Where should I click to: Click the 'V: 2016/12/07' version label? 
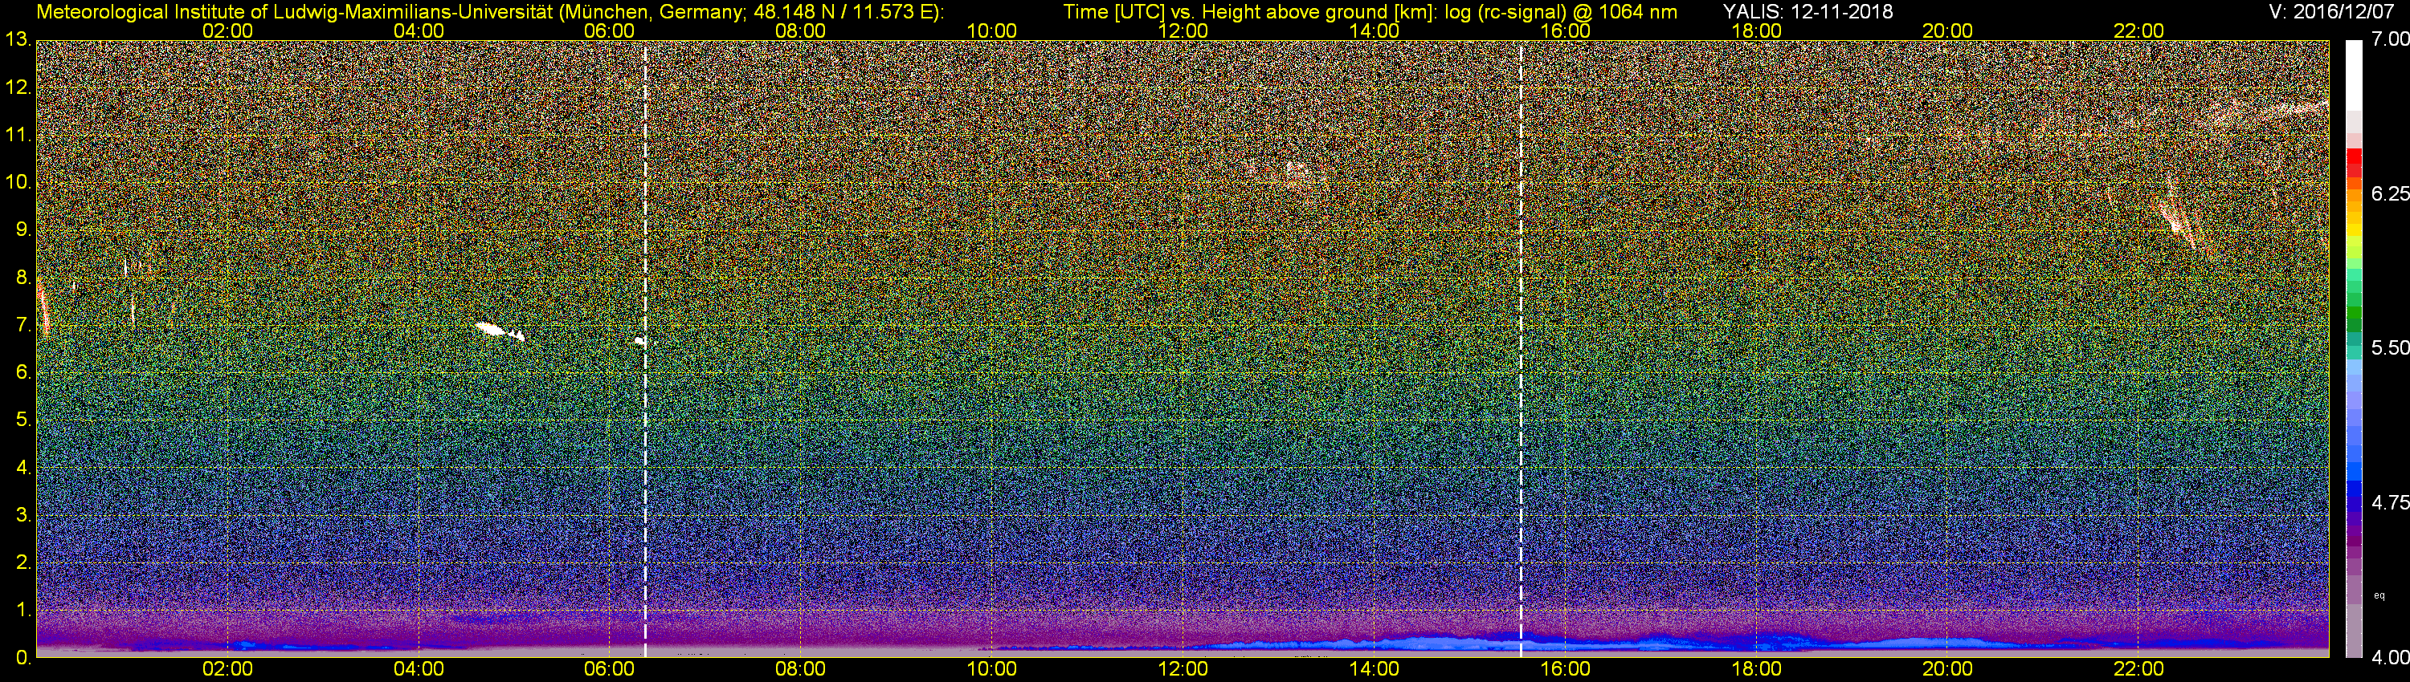pos(2330,11)
